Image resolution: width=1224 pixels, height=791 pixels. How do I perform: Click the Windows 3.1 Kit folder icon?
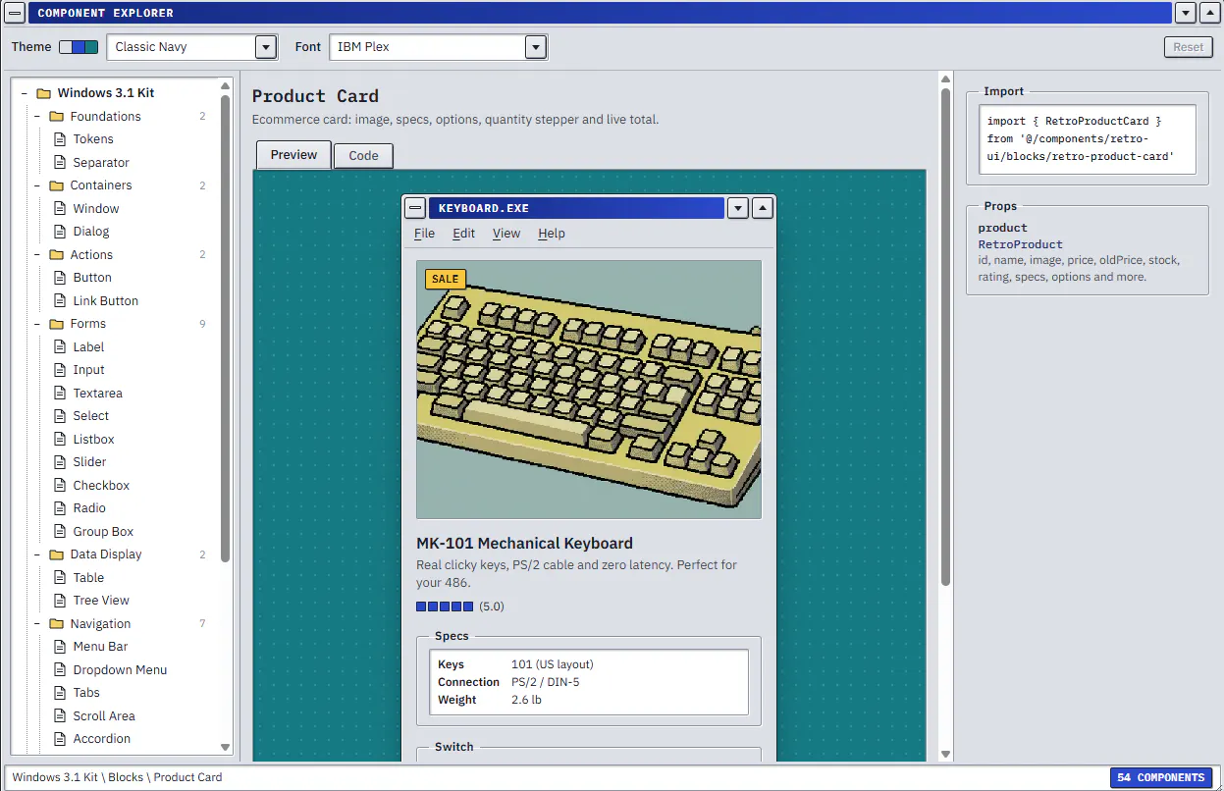coord(43,93)
